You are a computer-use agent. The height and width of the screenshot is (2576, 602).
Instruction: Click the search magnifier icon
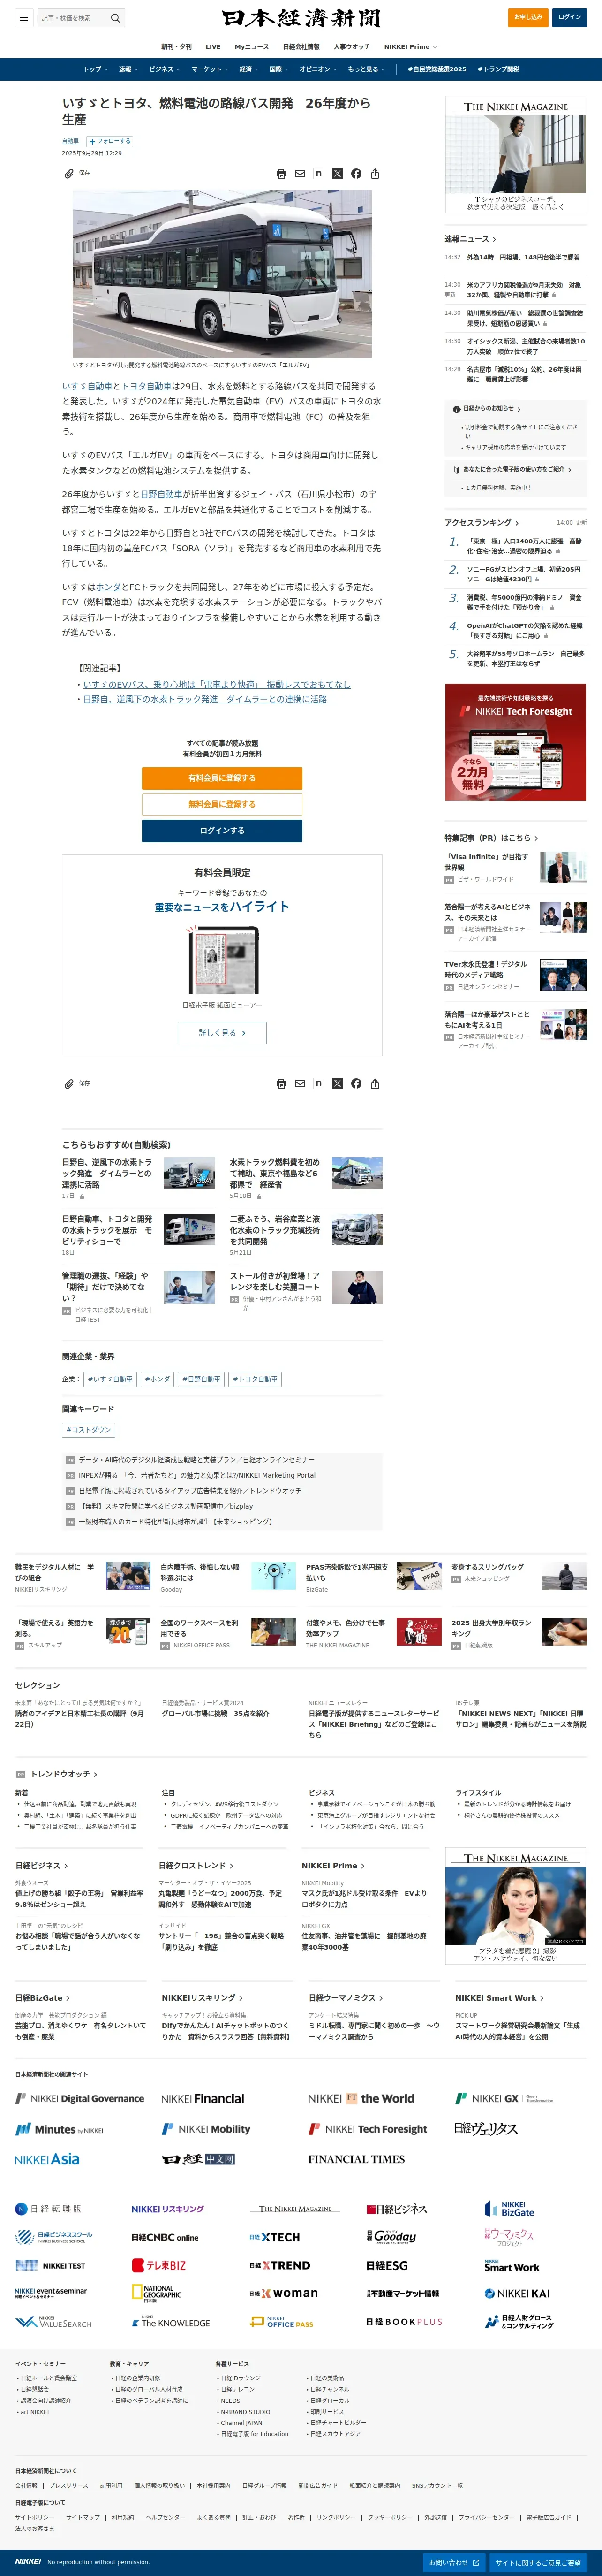pyautogui.click(x=115, y=17)
